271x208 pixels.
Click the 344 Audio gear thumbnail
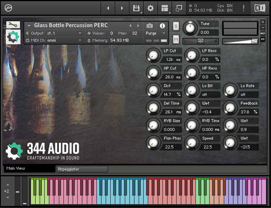pos(13,37)
